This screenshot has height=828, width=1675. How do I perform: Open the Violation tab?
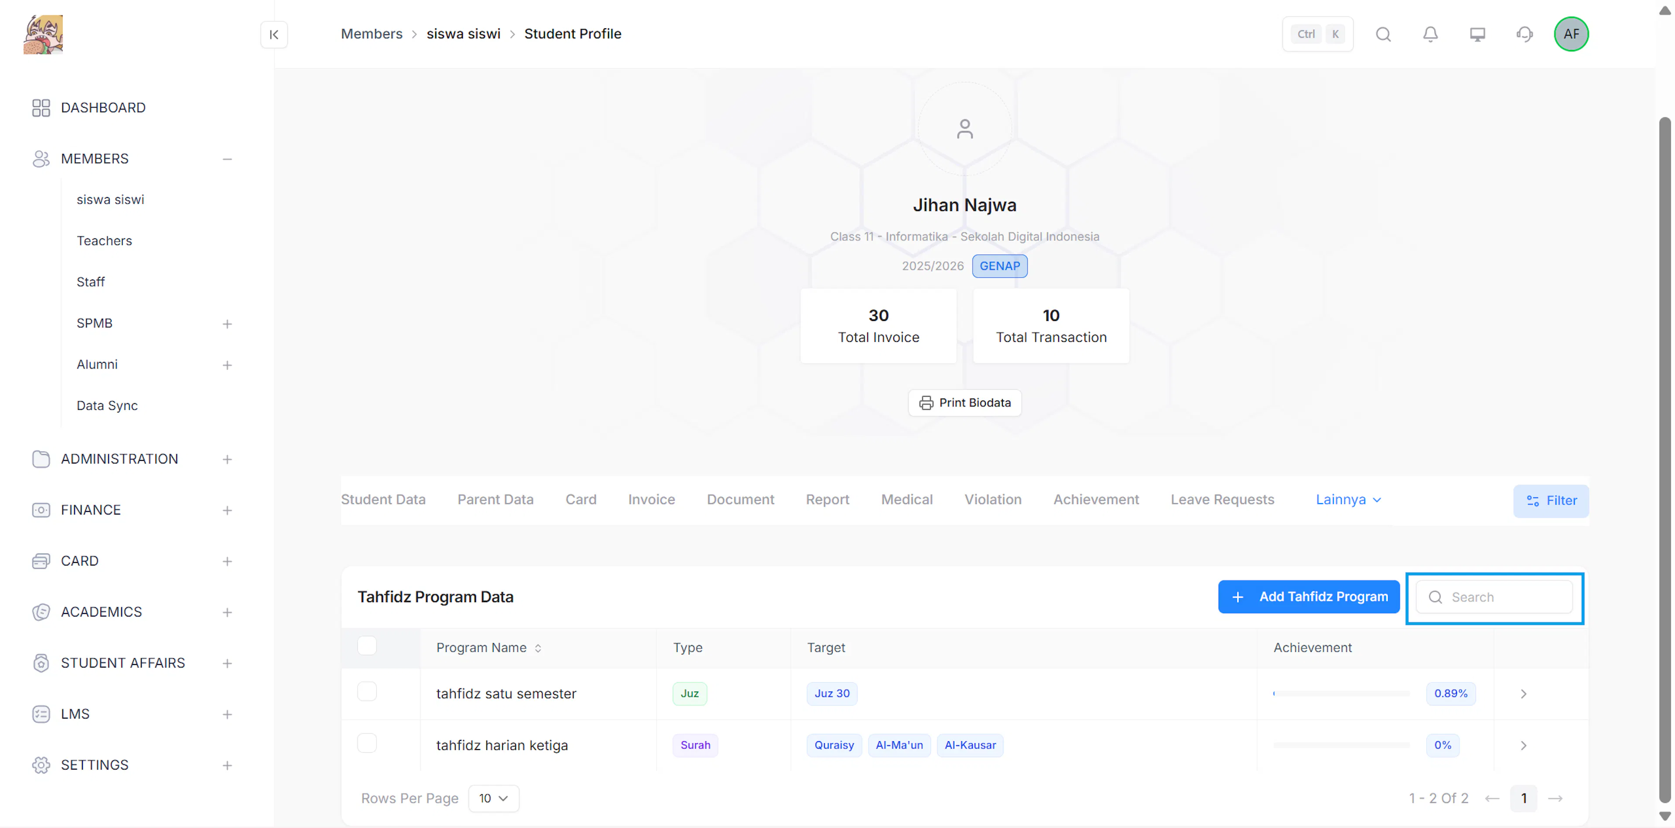[992, 500]
